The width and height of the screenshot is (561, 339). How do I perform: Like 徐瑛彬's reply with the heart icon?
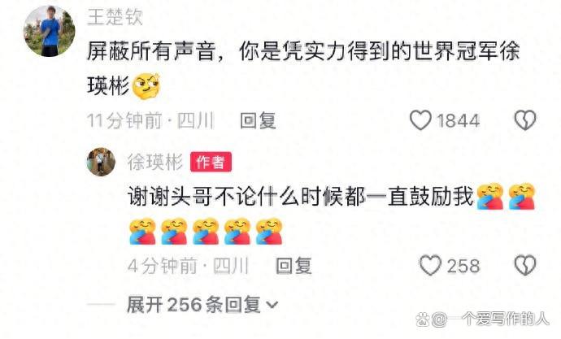click(430, 265)
